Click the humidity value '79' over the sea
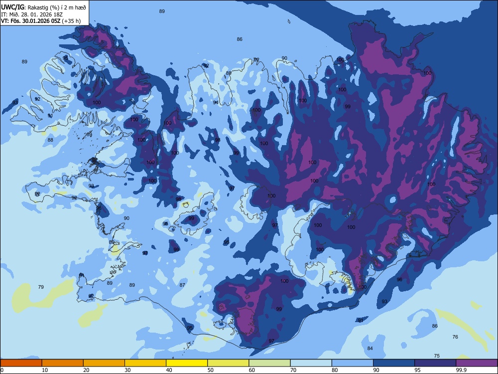Viewport: 498px width, 374px height. pos(41,287)
